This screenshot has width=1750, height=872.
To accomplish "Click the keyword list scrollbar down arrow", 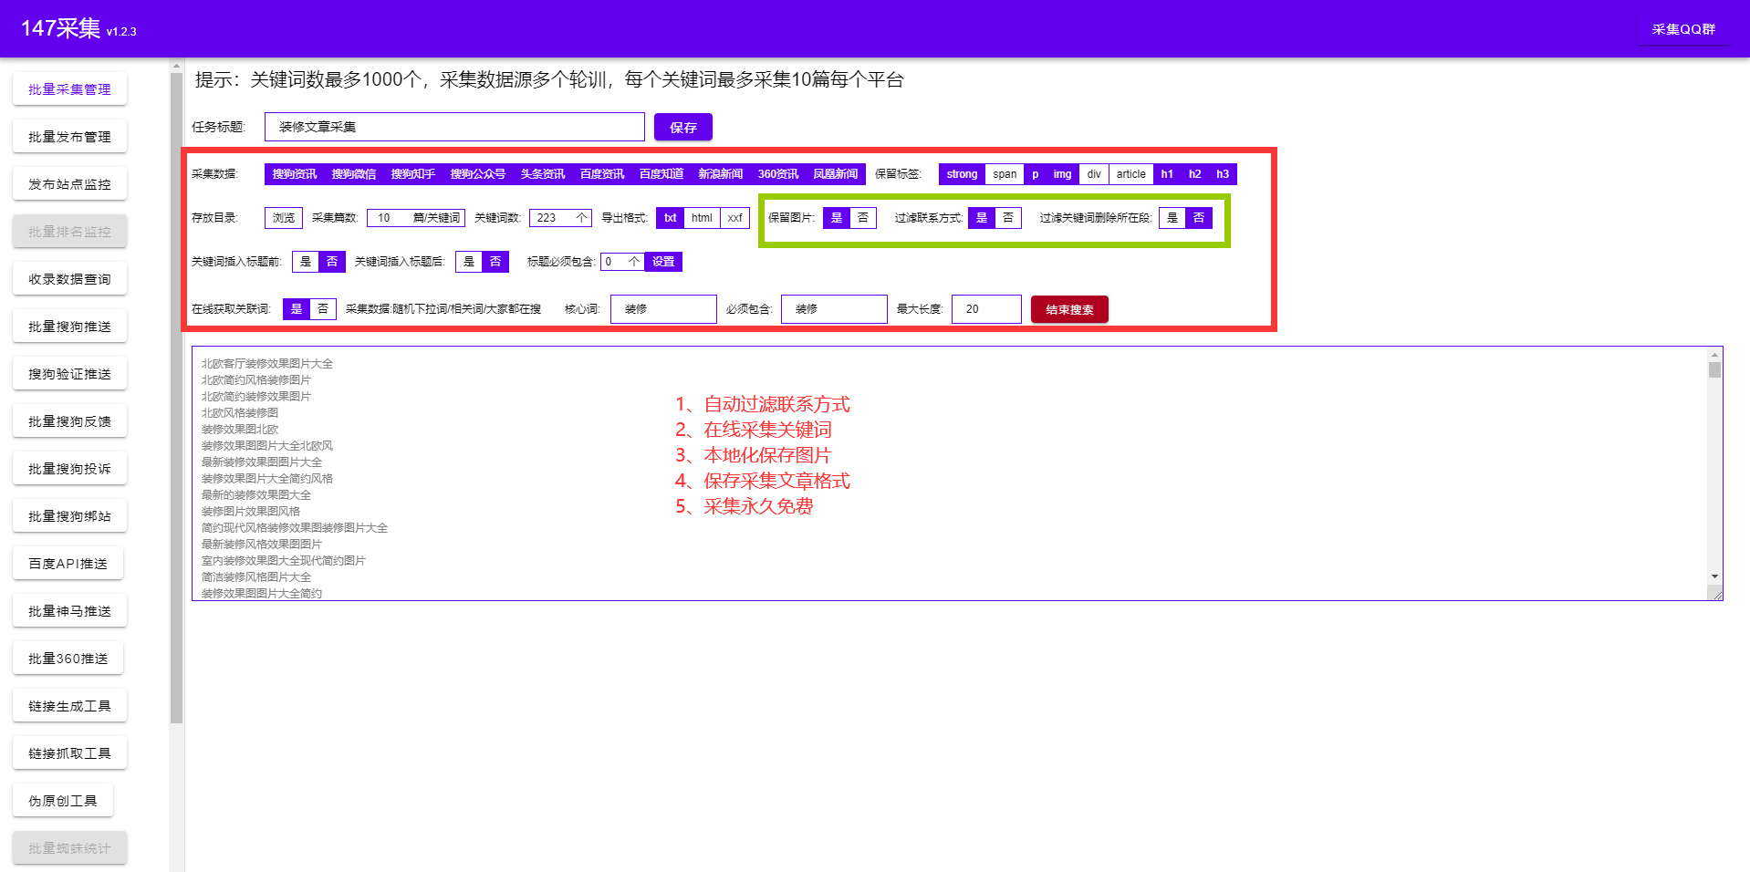I will [x=1714, y=576].
